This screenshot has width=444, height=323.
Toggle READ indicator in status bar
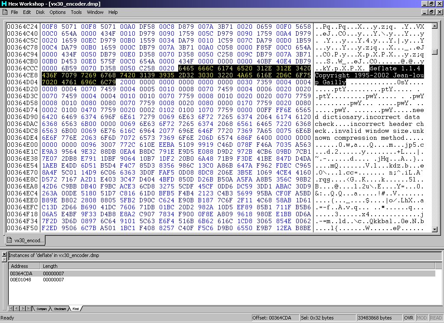436,318
